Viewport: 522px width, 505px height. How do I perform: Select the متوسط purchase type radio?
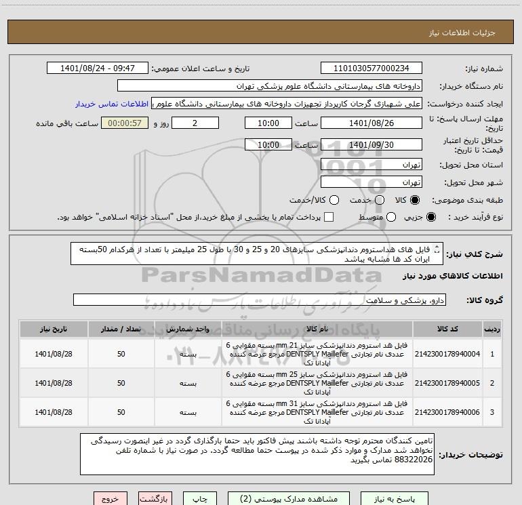[x=391, y=217]
